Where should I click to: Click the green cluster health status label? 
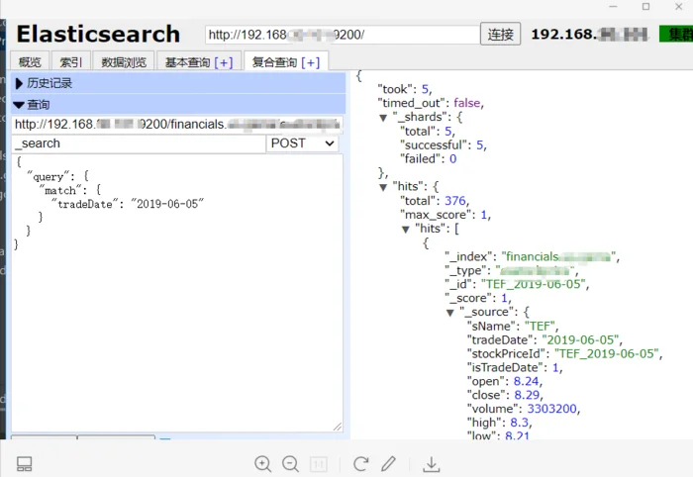[x=676, y=34]
